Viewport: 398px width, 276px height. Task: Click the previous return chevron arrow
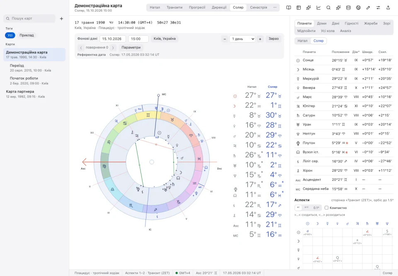coord(81,48)
